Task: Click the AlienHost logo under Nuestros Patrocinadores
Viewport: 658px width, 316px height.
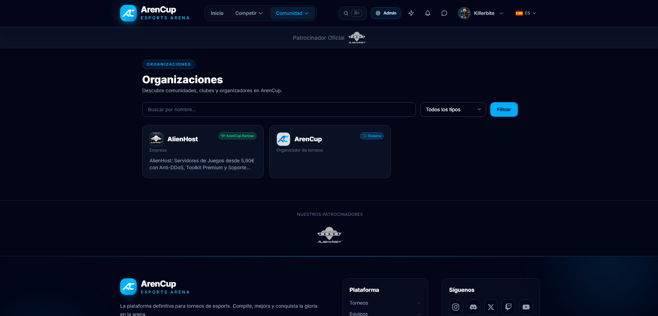Action: [330, 235]
